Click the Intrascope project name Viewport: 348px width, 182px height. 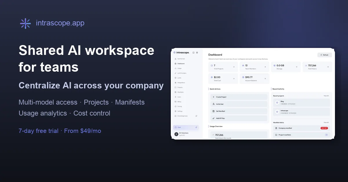pos(284,110)
